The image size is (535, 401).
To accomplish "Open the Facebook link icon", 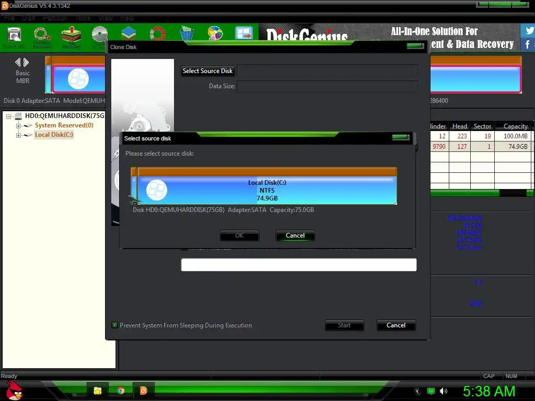I will point(528,44).
